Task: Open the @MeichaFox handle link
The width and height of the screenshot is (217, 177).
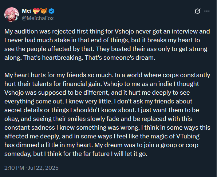Action: 38,18
